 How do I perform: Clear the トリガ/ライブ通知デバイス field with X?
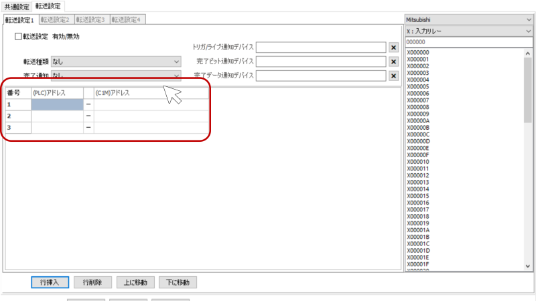point(394,47)
